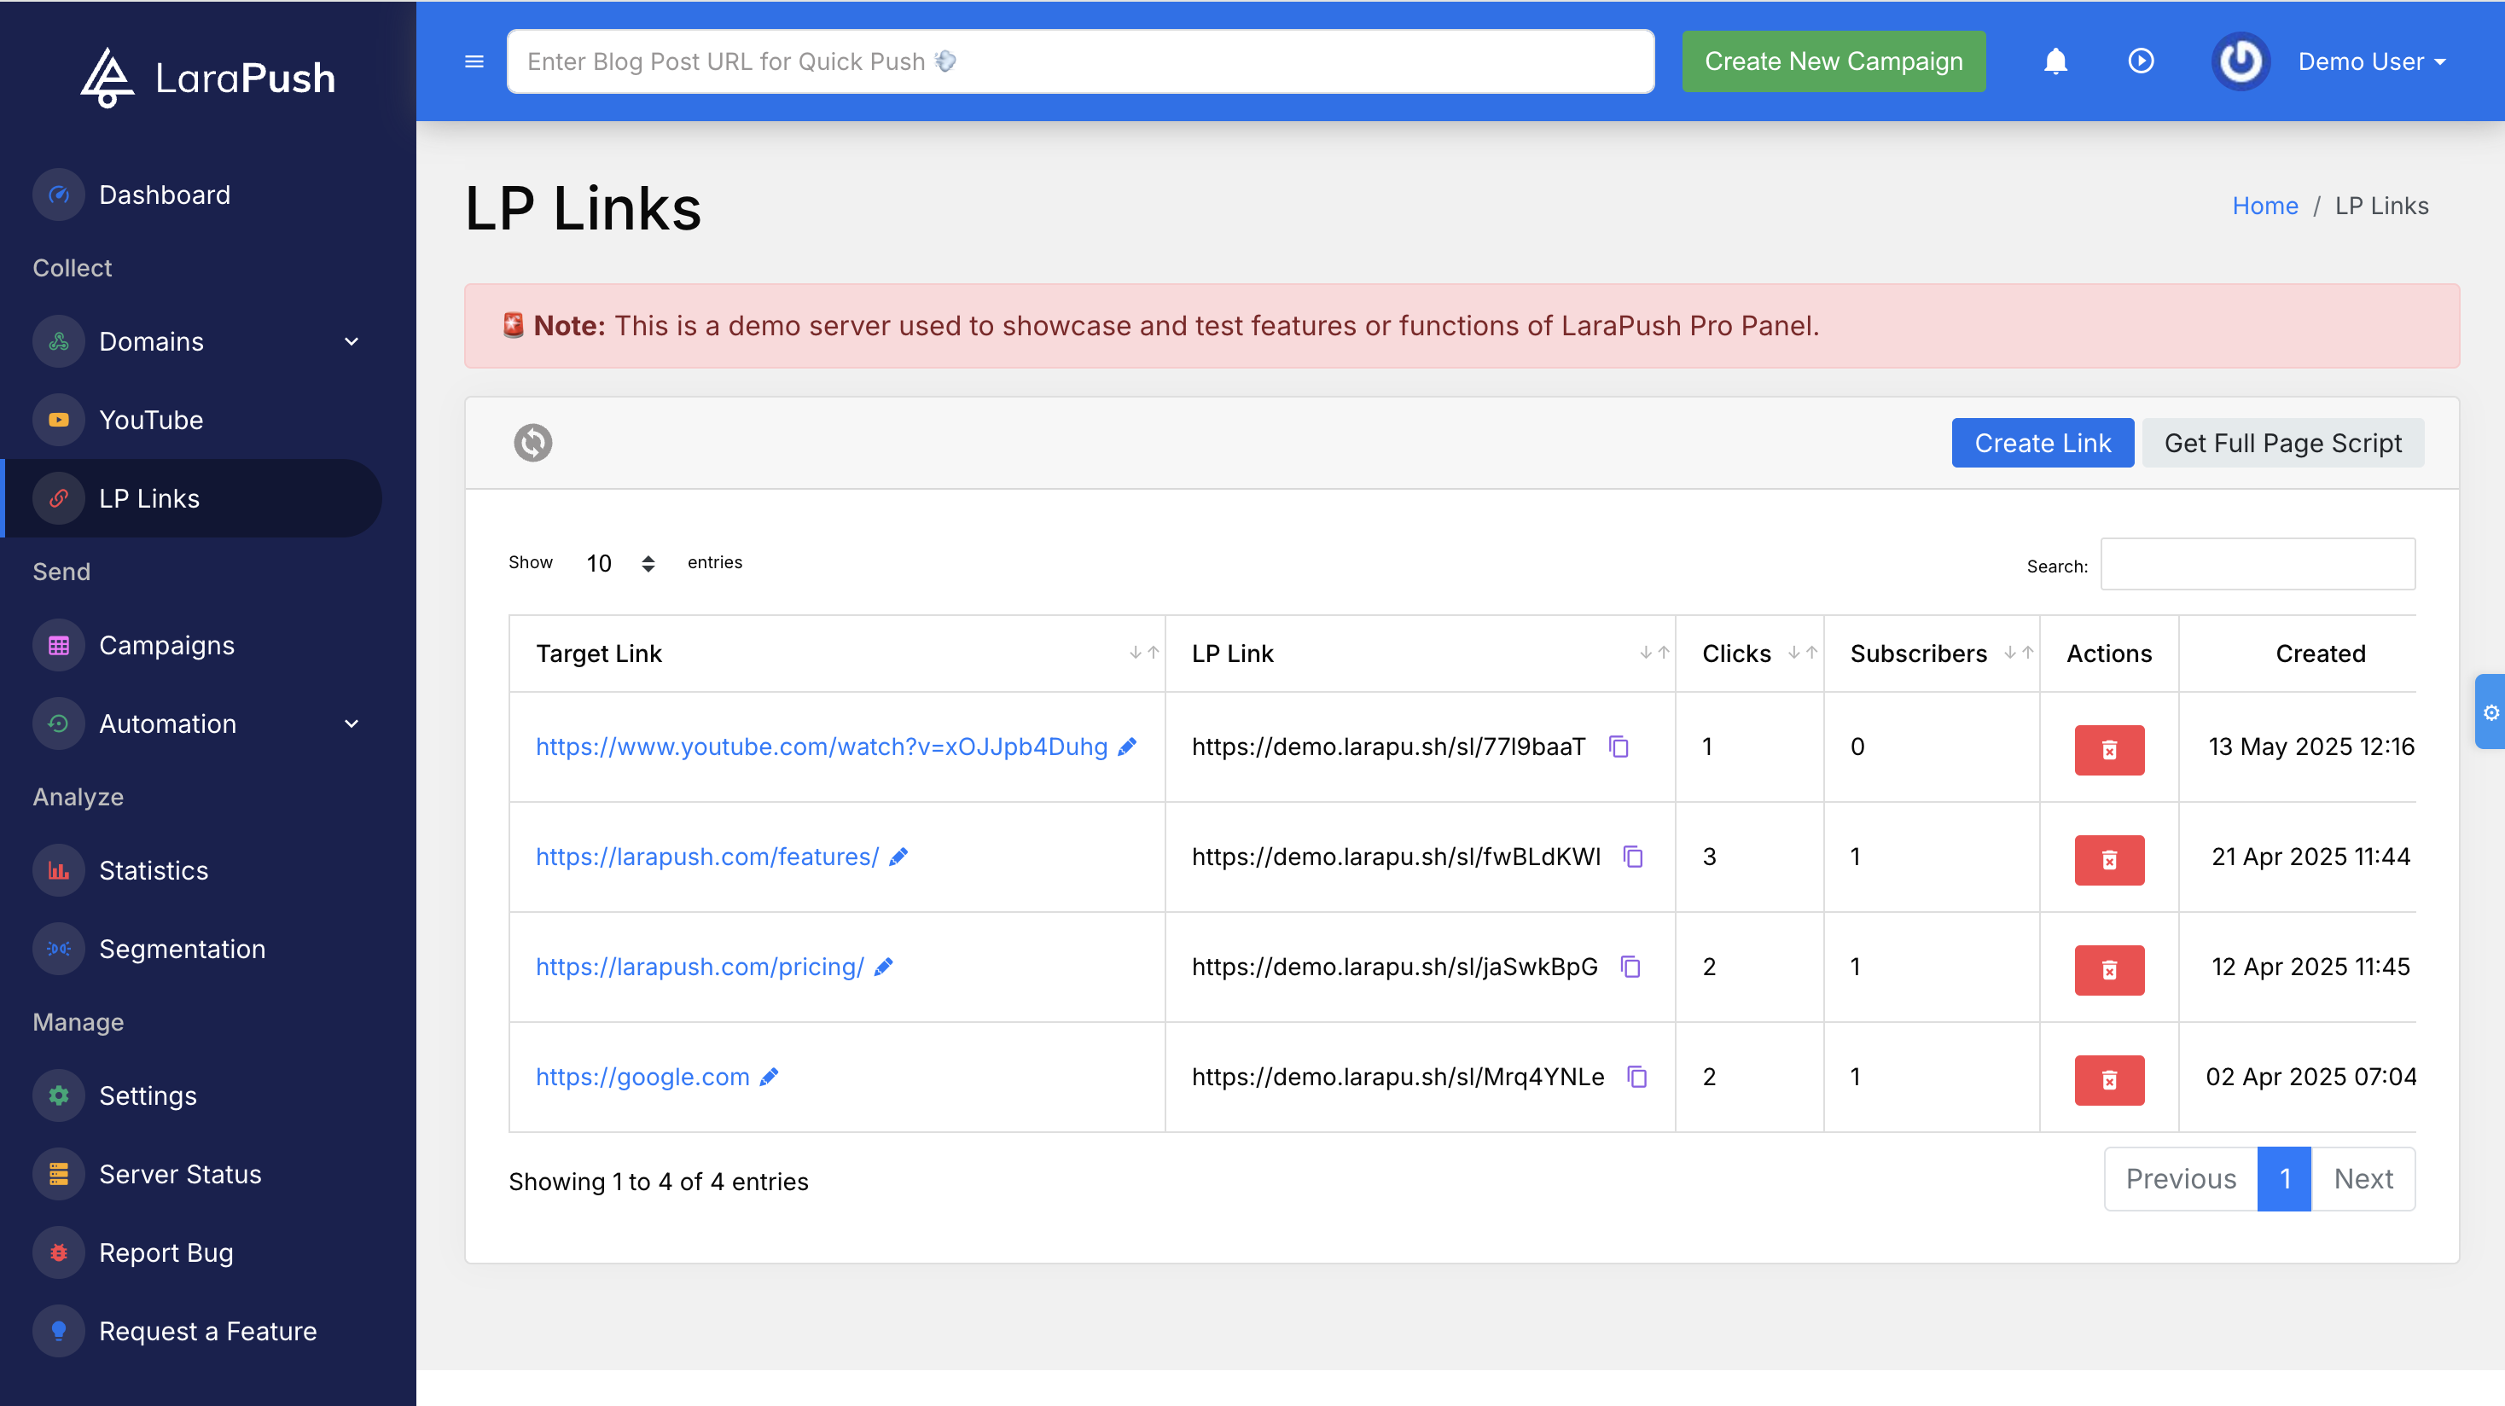Open the Demo User dropdown
Viewport: 2505px width, 1406px height.
(2372, 61)
